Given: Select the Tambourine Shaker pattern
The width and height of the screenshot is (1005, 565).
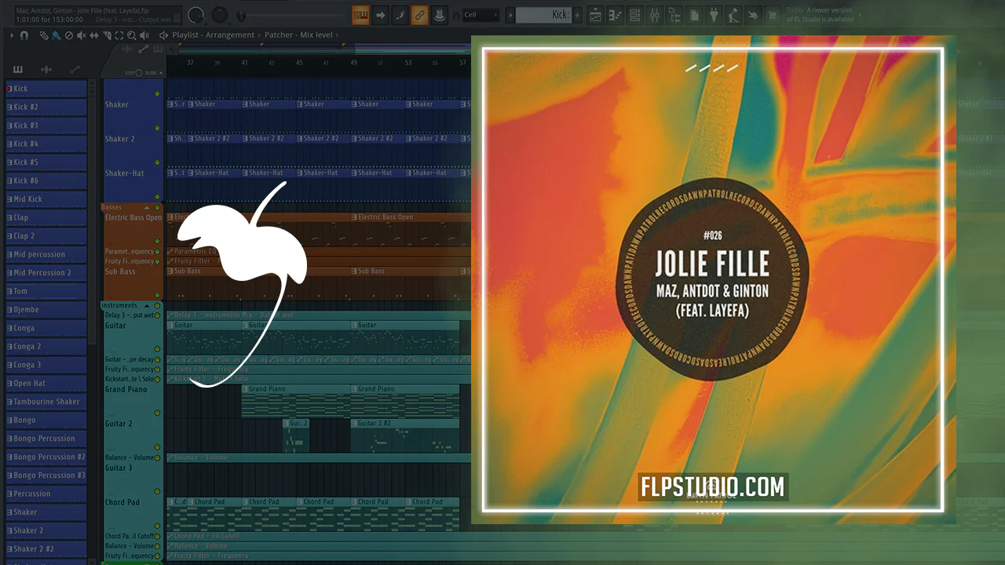Looking at the screenshot, I should [46, 402].
